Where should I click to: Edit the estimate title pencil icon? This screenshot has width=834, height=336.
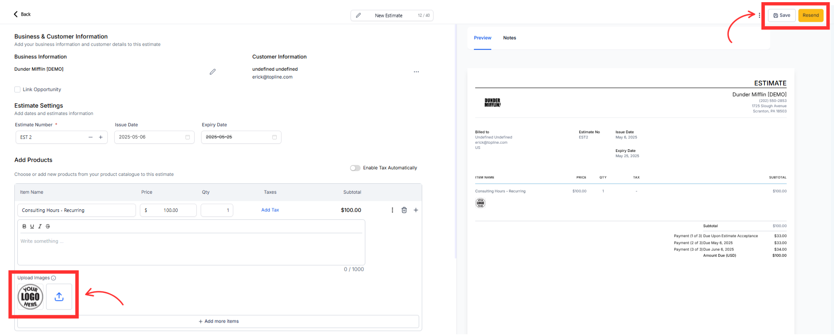pyautogui.click(x=358, y=16)
